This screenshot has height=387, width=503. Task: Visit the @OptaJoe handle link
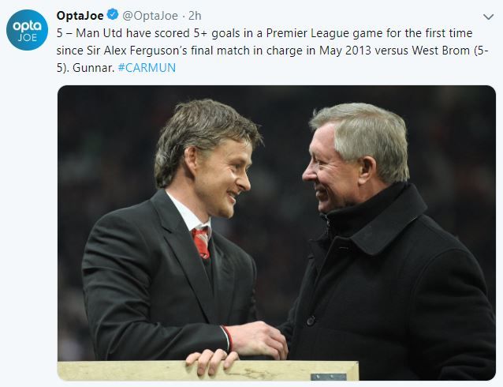150,17
